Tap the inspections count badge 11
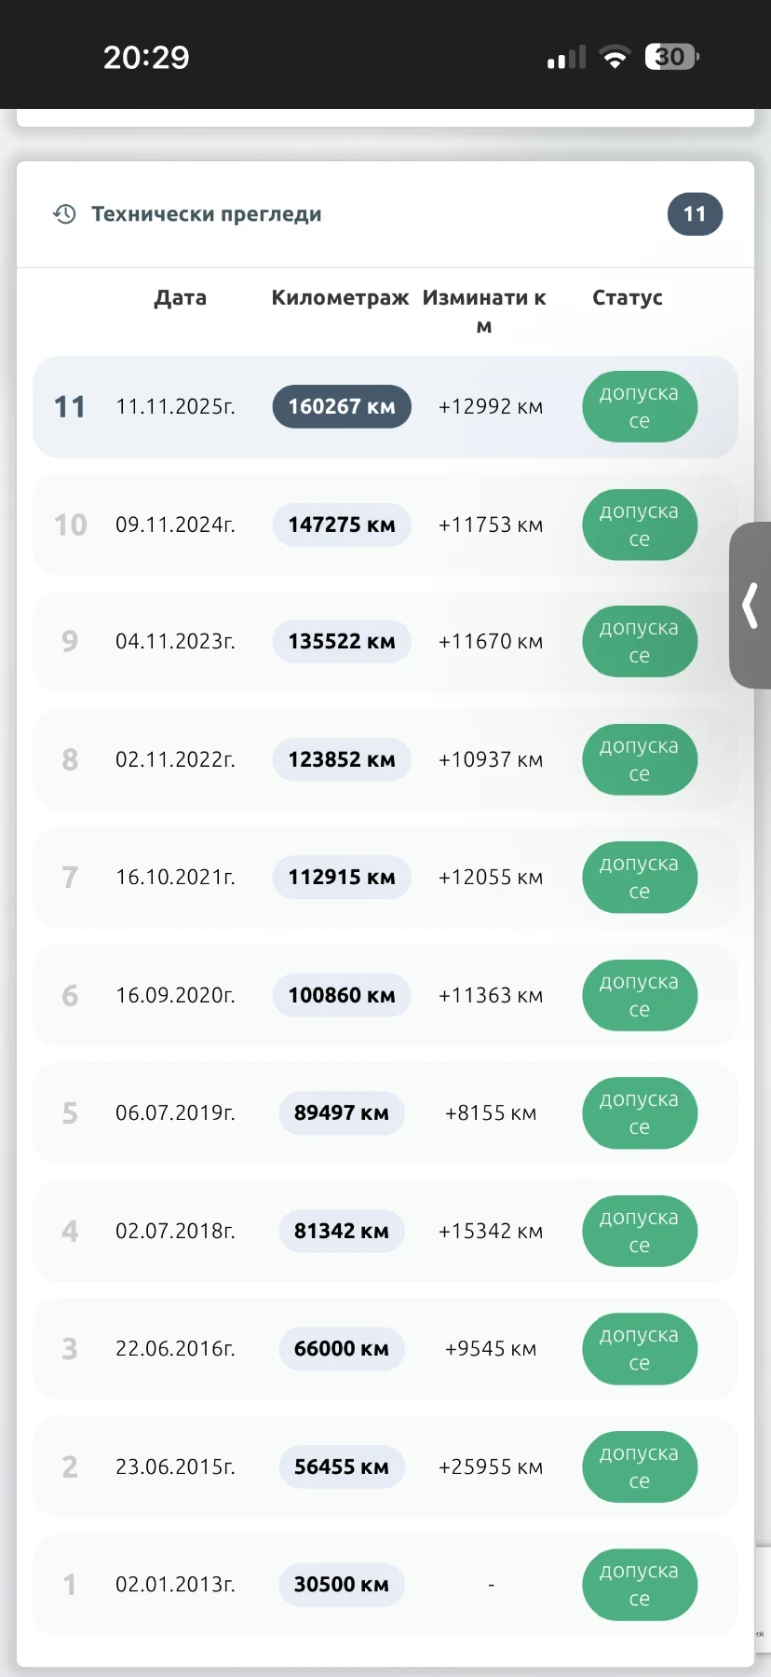Image resolution: width=771 pixels, height=1677 pixels. coord(695,214)
